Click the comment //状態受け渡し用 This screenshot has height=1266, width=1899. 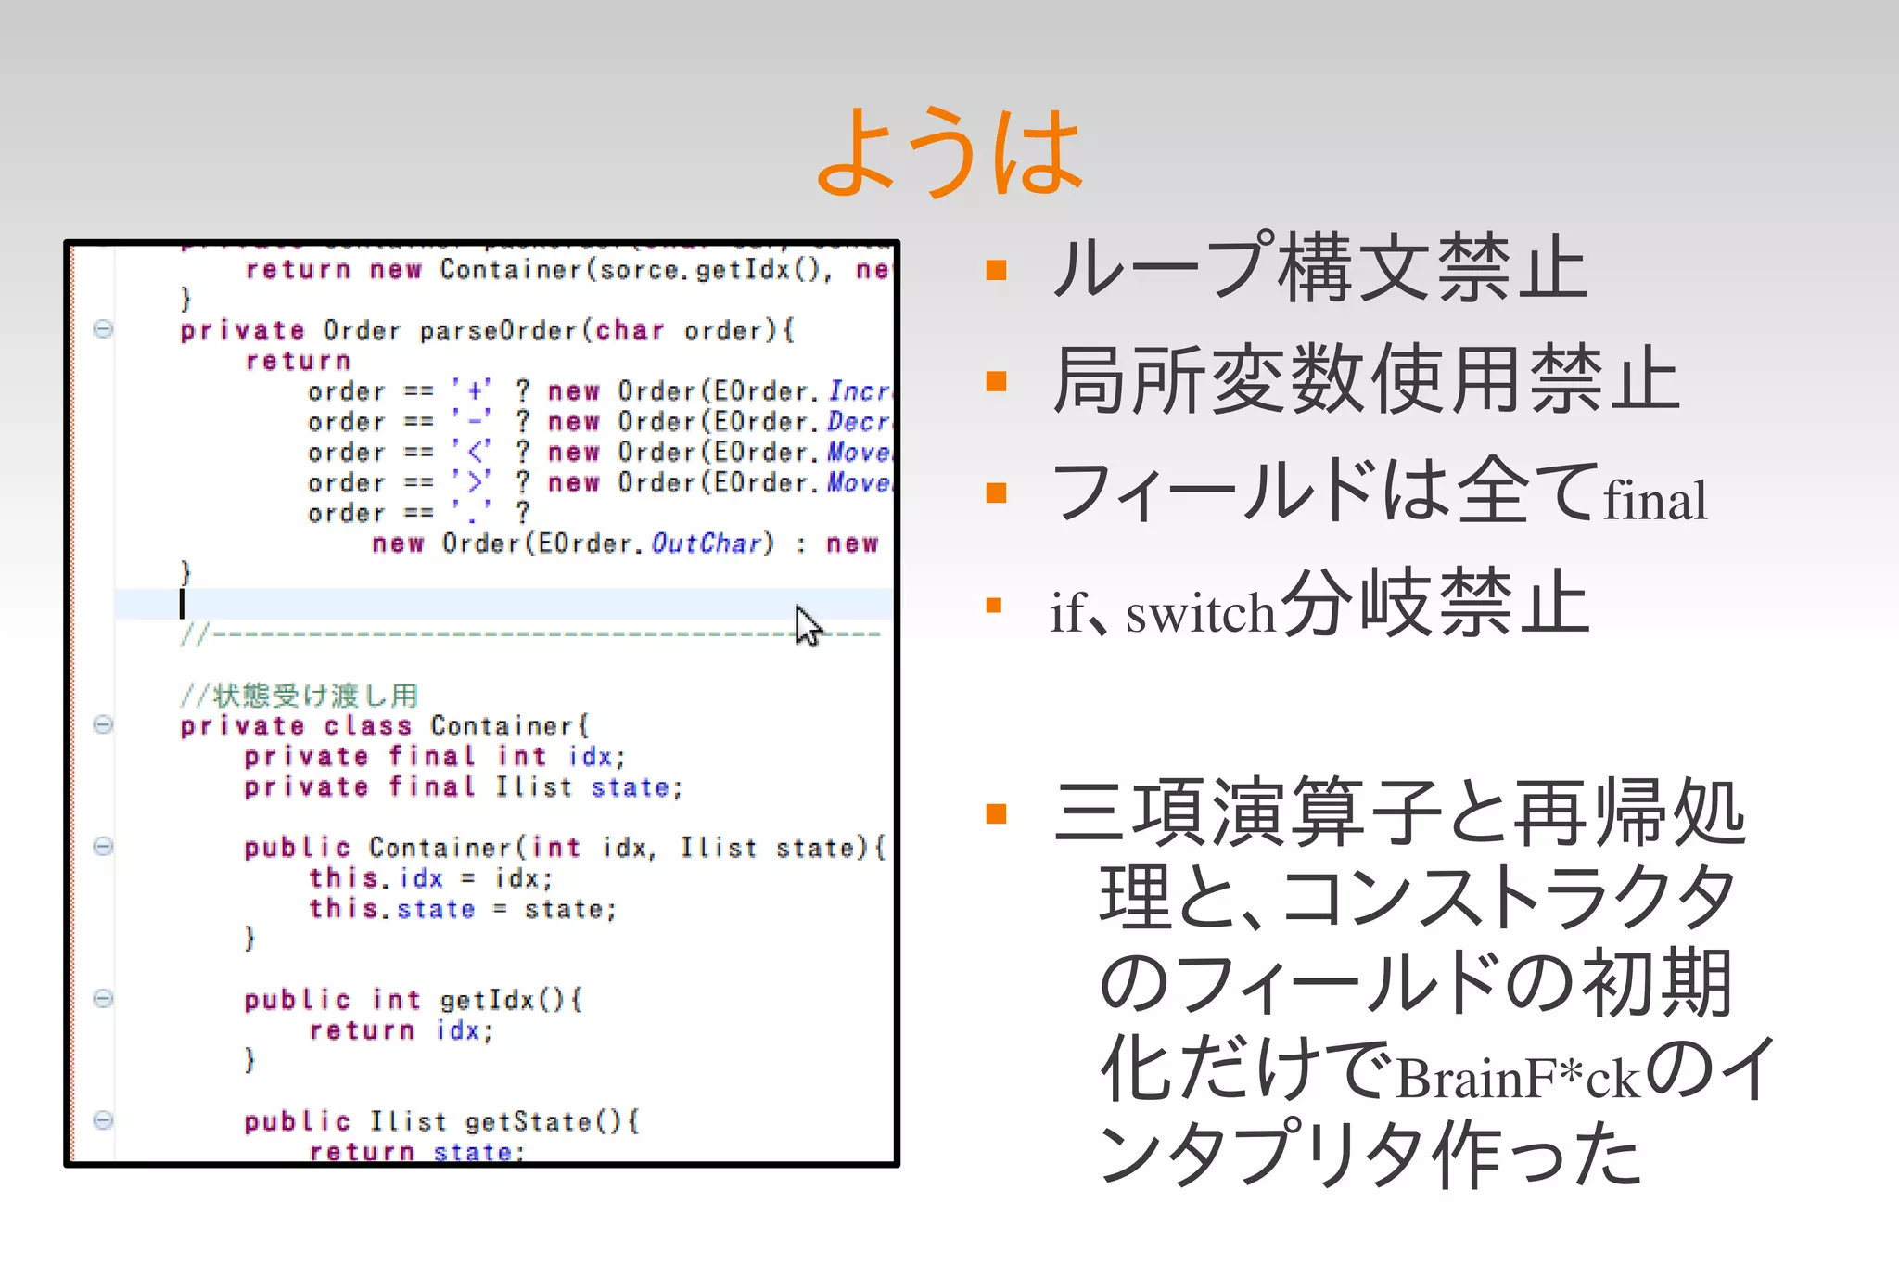tap(300, 695)
